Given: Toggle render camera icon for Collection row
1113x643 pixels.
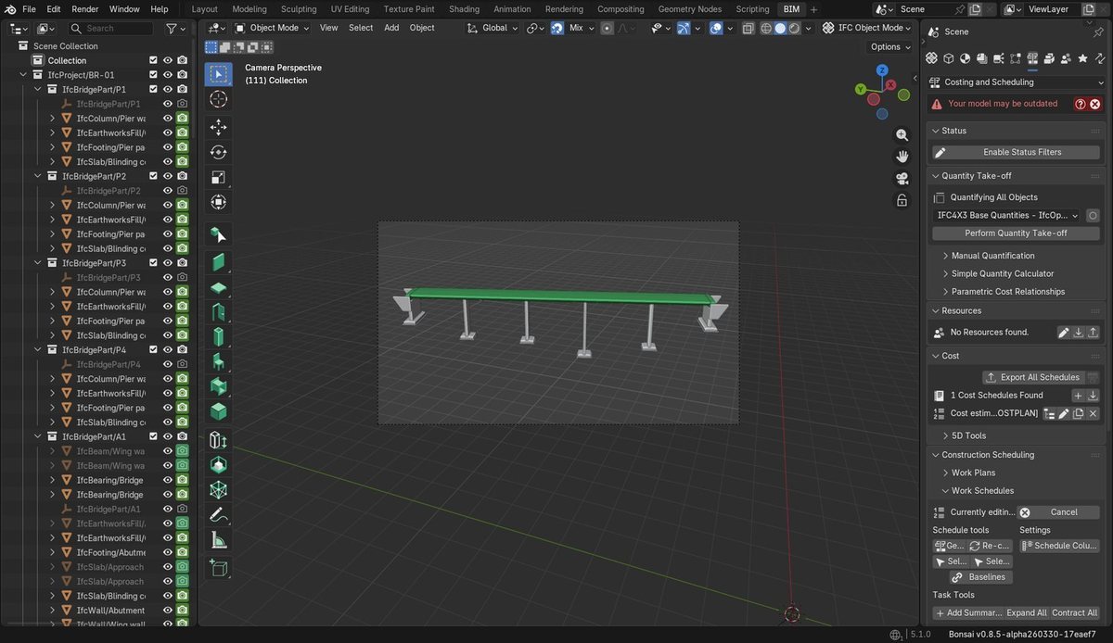Looking at the screenshot, I should (183, 60).
